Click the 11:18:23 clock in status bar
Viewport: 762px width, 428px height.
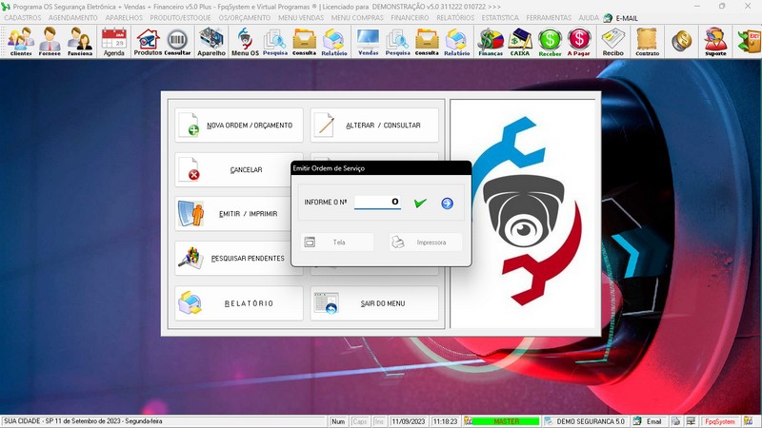[x=445, y=421]
